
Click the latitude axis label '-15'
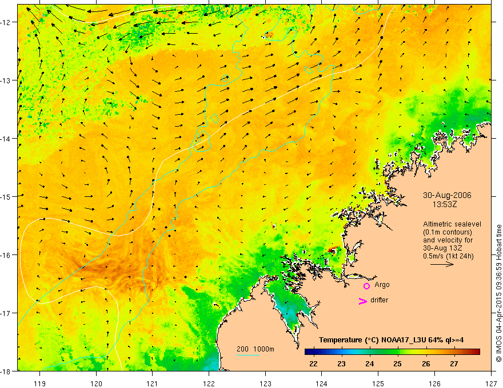[6, 196]
